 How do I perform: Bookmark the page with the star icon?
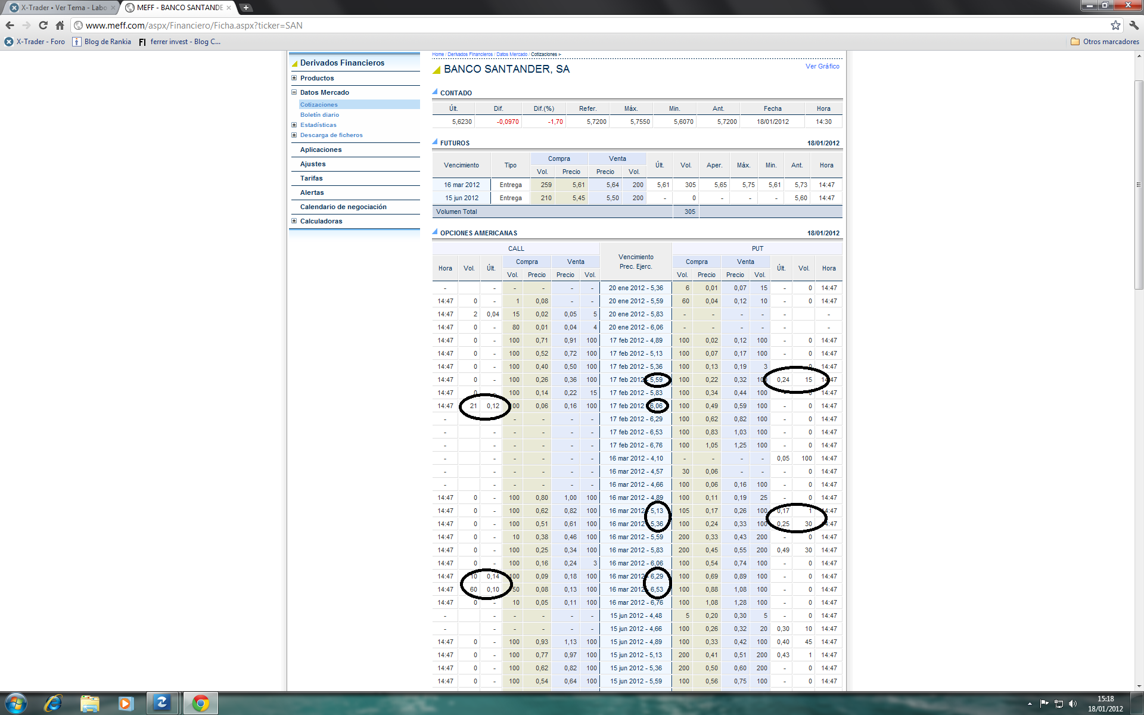point(1115,25)
